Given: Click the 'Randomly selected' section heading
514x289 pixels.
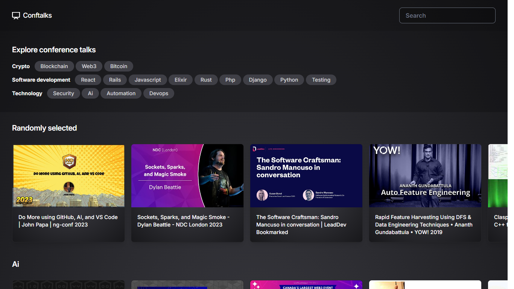Looking at the screenshot, I should pos(44,128).
